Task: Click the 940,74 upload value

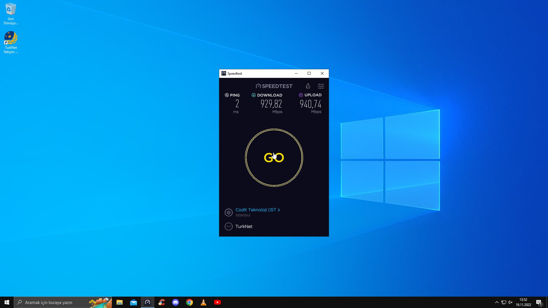Action: pyautogui.click(x=311, y=104)
